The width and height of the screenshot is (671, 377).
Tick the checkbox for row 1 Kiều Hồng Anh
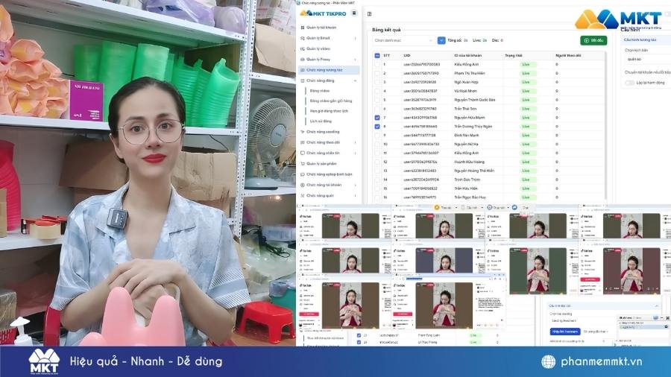[377, 65]
